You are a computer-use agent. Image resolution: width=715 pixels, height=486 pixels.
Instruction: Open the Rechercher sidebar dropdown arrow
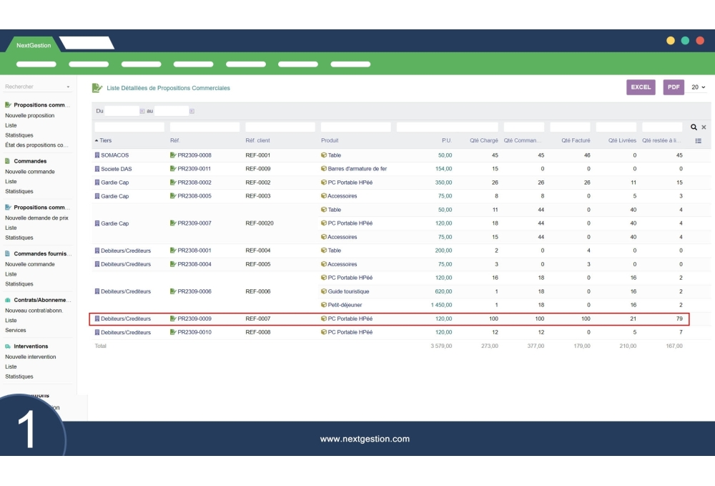(x=68, y=87)
